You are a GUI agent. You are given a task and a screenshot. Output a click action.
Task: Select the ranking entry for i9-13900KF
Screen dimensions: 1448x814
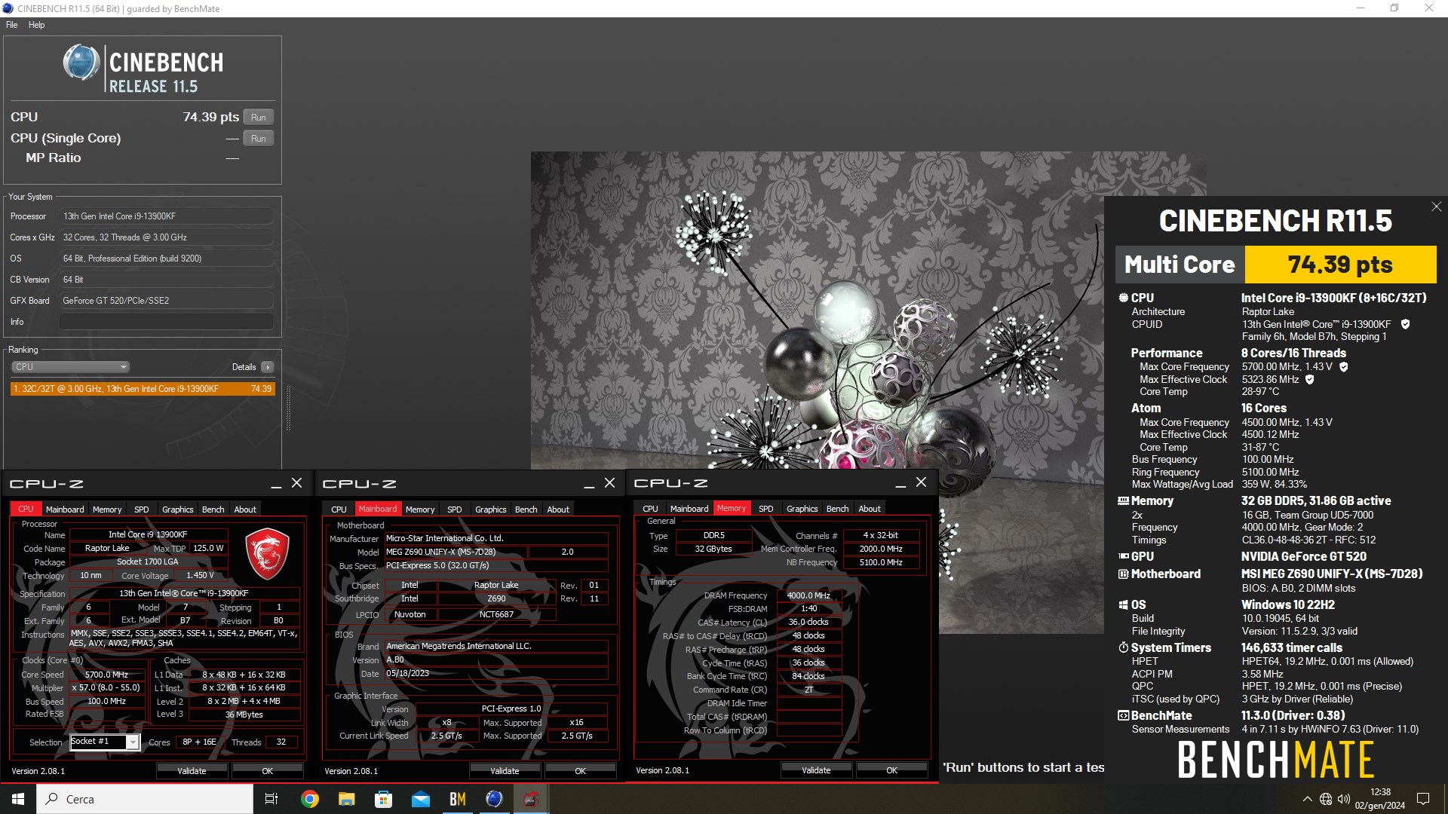click(143, 389)
